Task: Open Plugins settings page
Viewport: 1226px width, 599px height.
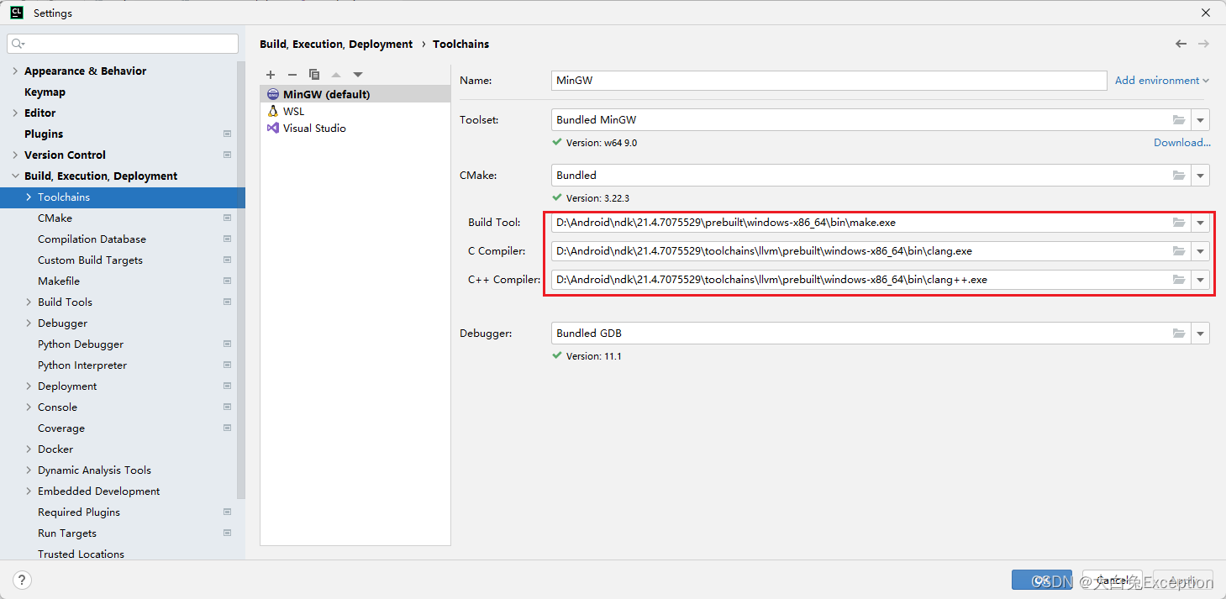Action: click(x=44, y=134)
